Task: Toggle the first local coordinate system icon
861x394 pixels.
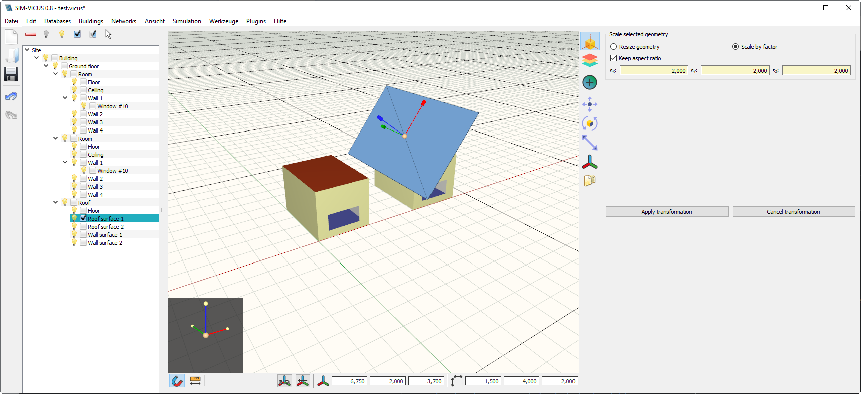Action: point(284,381)
